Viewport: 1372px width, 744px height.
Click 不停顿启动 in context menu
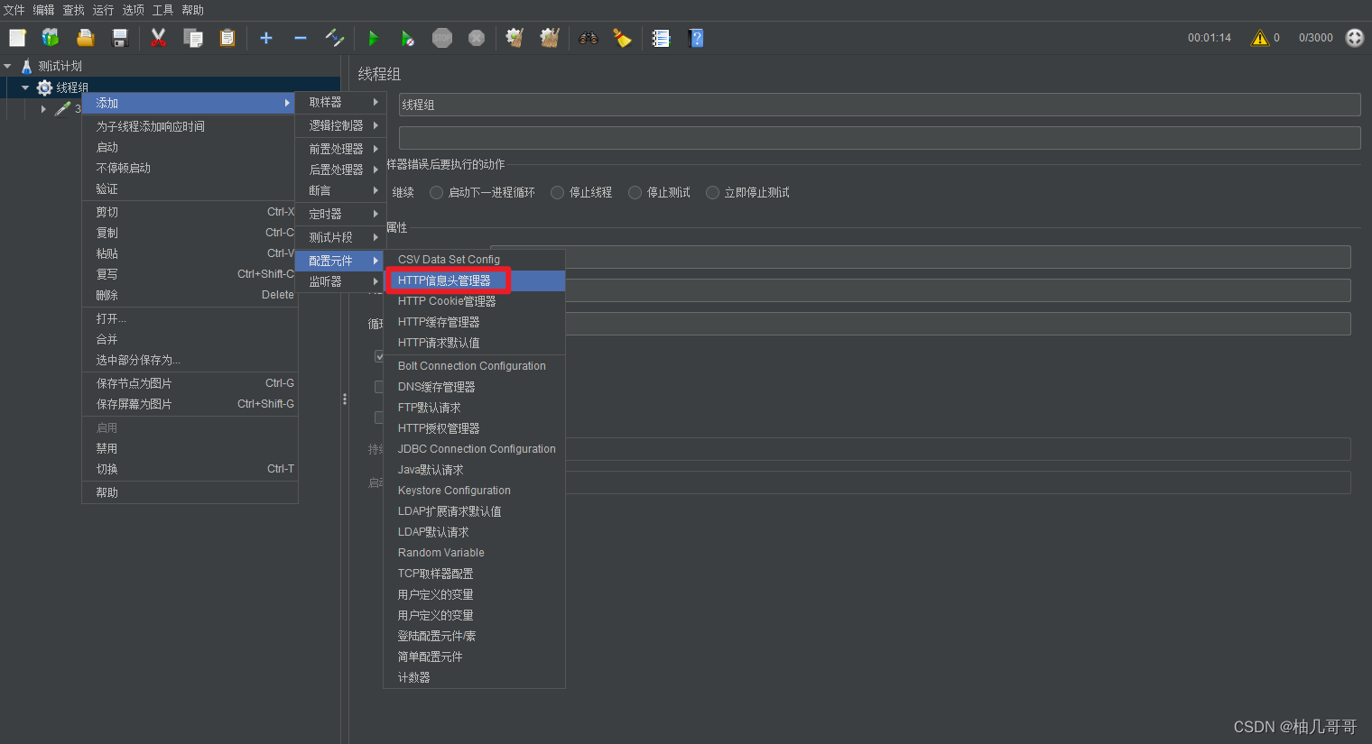point(190,168)
